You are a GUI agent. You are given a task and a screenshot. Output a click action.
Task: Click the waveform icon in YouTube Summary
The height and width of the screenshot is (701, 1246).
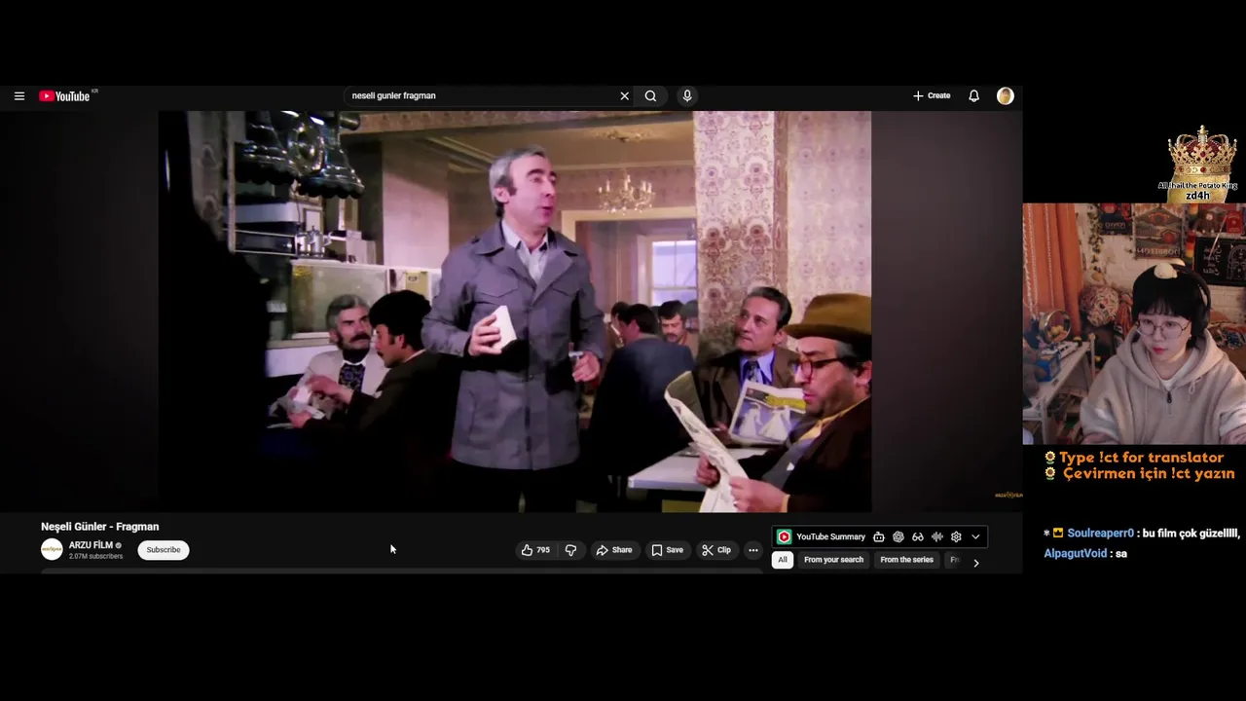pyautogui.click(x=937, y=536)
